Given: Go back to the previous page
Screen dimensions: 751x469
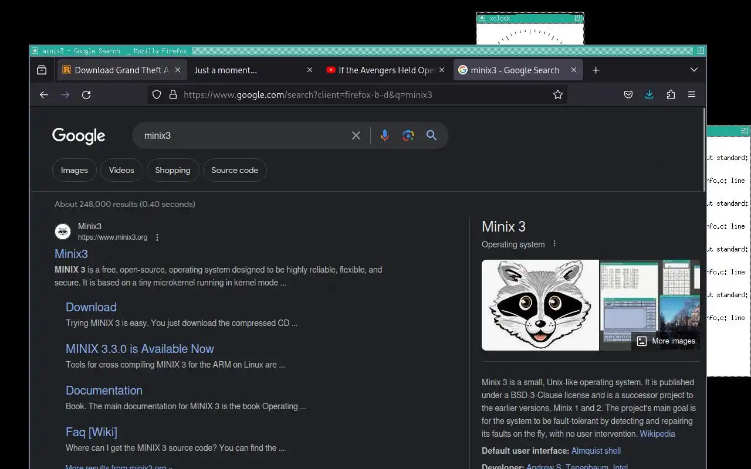Looking at the screenshot, I should pyautogui.click(x=44, y=94).
